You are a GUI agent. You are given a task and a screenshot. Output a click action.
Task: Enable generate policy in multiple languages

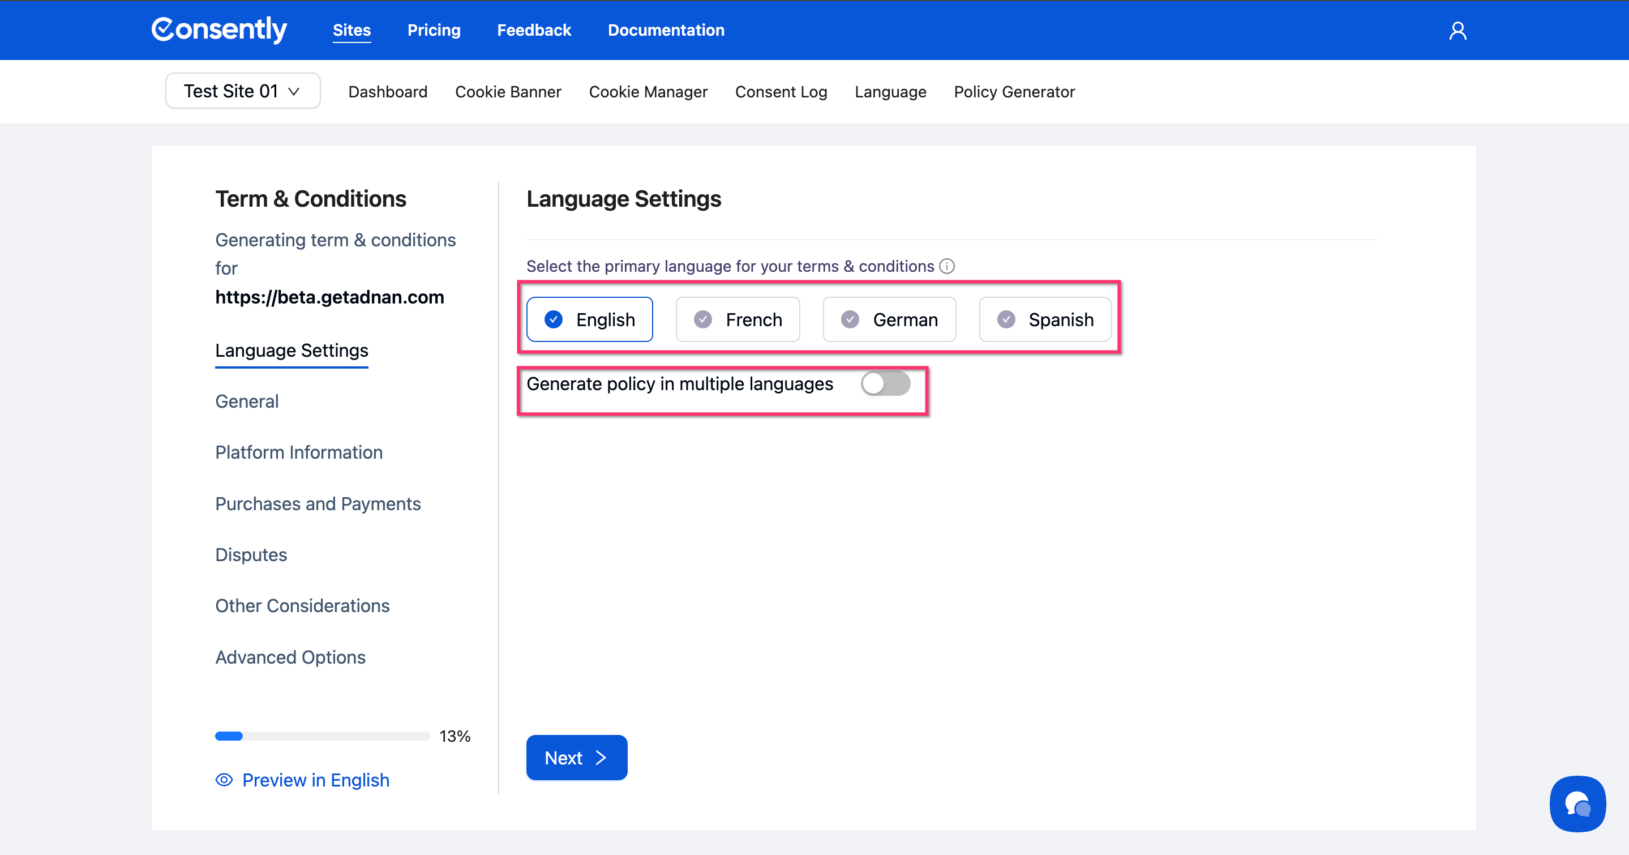(885, 384)
